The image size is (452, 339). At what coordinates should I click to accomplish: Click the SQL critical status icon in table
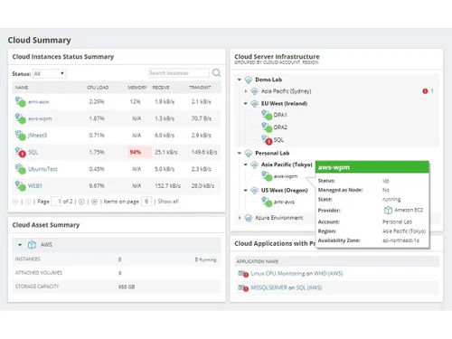(x=21, y=152)
